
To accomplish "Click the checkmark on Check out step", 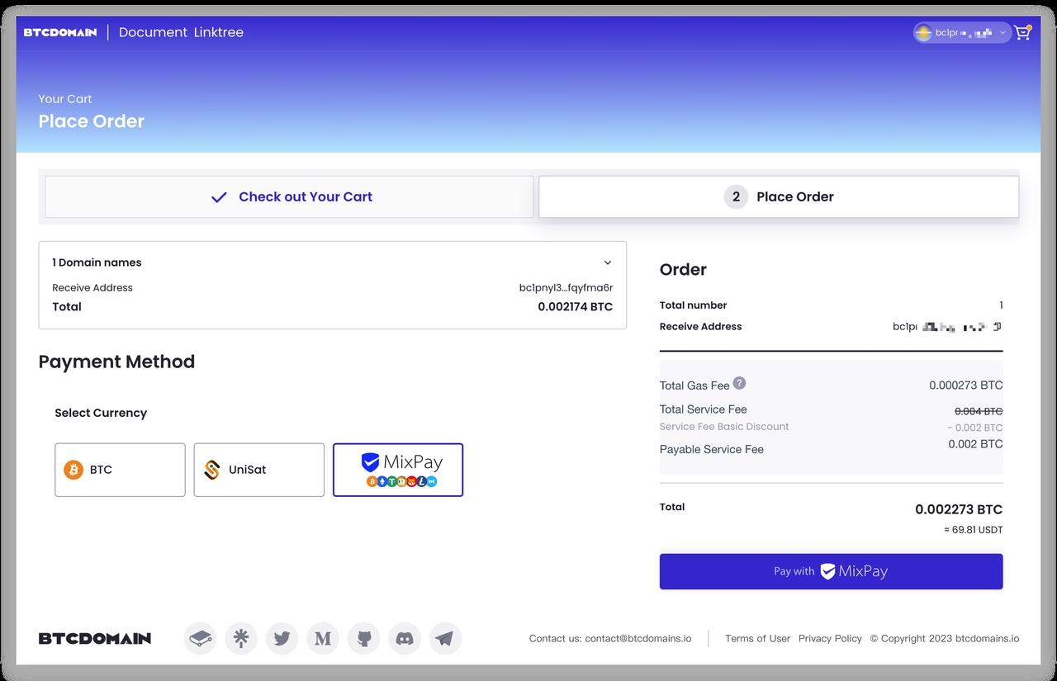I will point(219,197).
